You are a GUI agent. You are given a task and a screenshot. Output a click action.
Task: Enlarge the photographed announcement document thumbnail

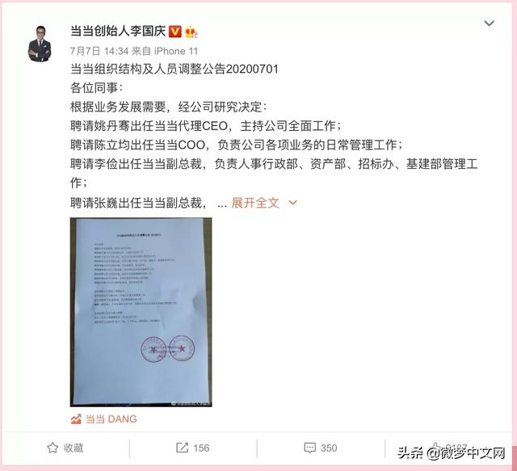click(x=141, y=312)
